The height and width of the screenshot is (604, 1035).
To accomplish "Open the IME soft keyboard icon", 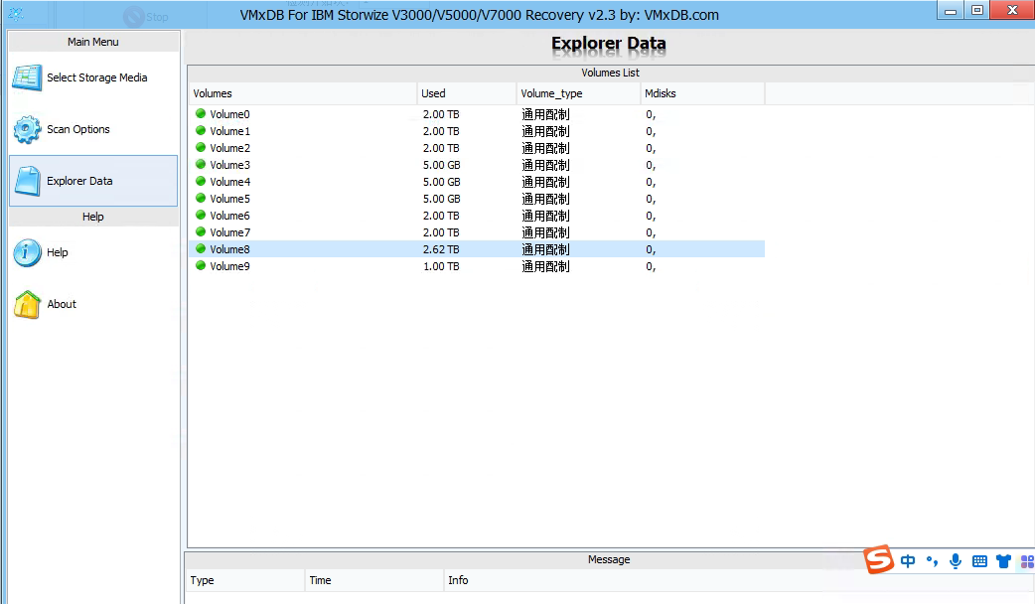I will [979, 561].
